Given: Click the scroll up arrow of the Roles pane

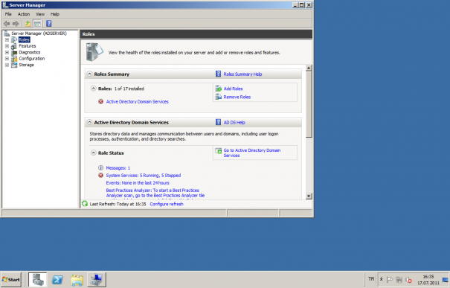Looking at the screenshot, I should pos(309,68).
